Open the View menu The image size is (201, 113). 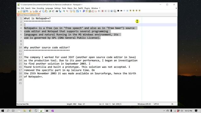(x=34, y=8)
